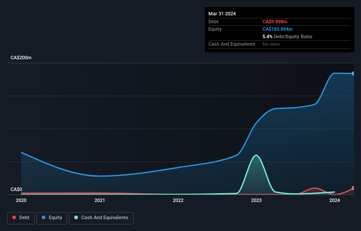Viewport: 361px width, 231px height.
Task: Click the CA$0 y-axis label
Action: coord(16,189)
